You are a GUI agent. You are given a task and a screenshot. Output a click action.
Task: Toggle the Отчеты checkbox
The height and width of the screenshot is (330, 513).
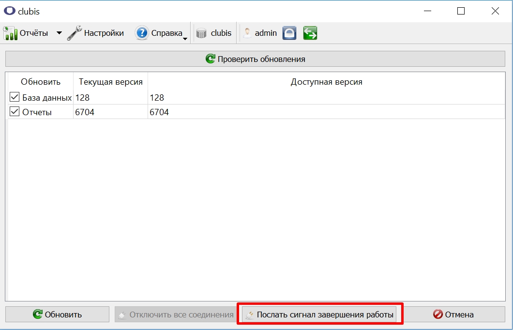click(15, 112)
